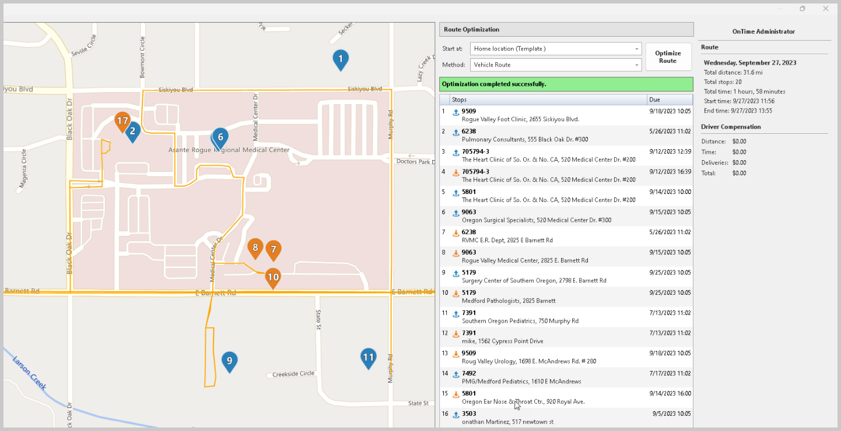Click delivery icon for stop 15 Oregon Ear Nose
This screenshot has width=841, height=431.
point(456,394)
